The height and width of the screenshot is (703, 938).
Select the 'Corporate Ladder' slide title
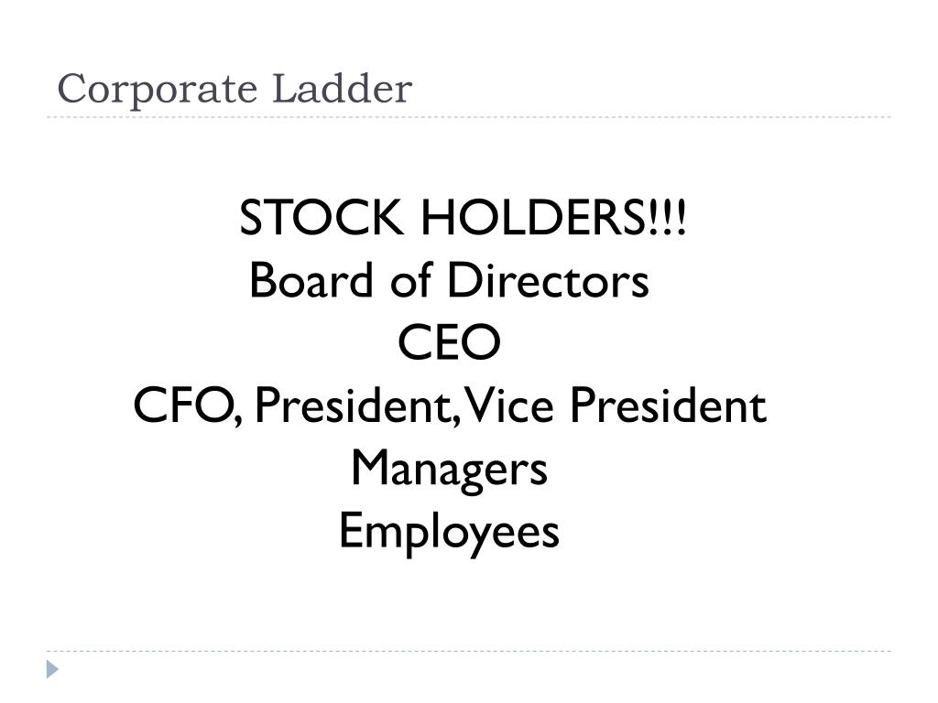coord(234,89)
